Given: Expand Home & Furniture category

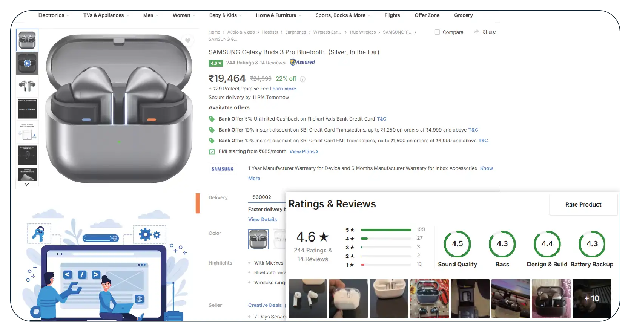Looking at the screenshot, I should point(279,15).
